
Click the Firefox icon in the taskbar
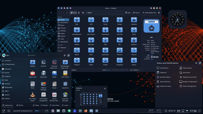[x=86, y=111]
